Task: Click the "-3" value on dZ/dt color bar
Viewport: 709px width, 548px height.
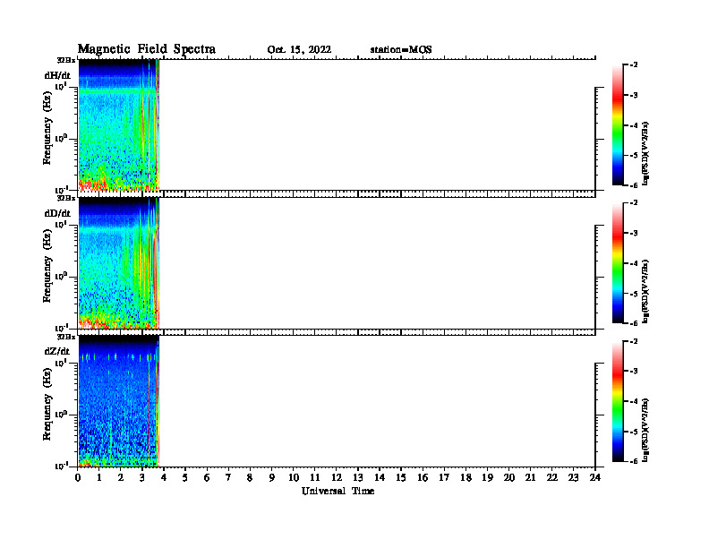Action: [634, 372]
